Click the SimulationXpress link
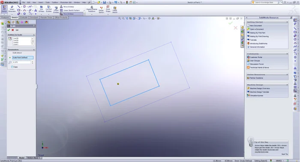The image size is (300, 162). click(x=257, y=96)
